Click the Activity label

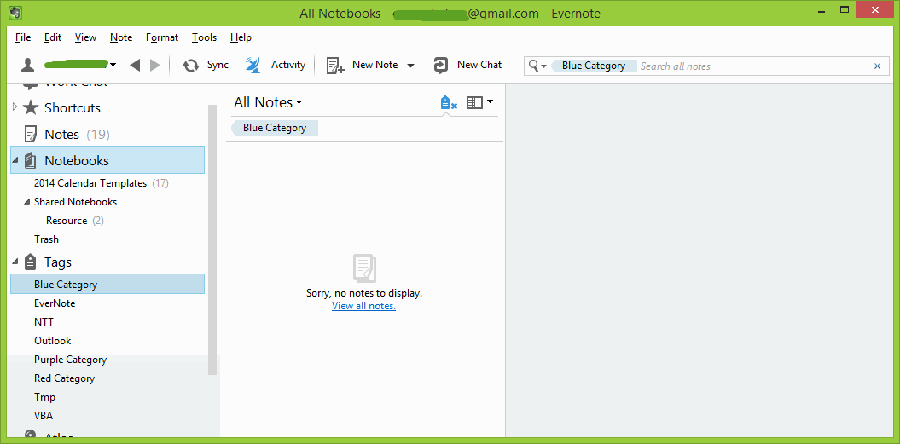pyautogui.click(x=288, y=65)
